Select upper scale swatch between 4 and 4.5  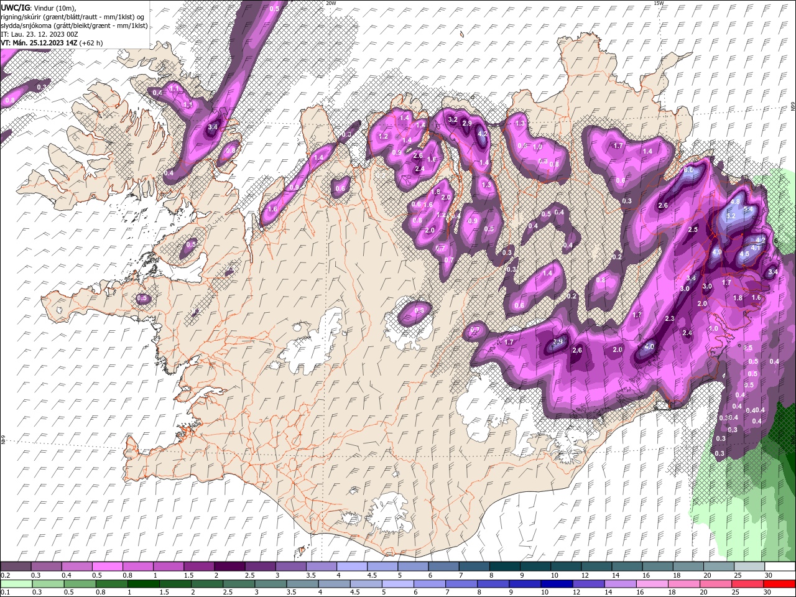point(352,567)
